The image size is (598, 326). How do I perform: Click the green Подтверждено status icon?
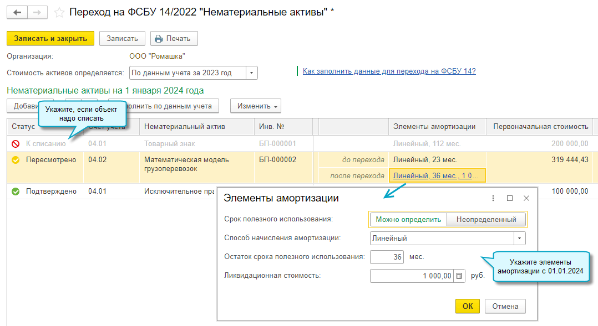(x=16, y=192)
